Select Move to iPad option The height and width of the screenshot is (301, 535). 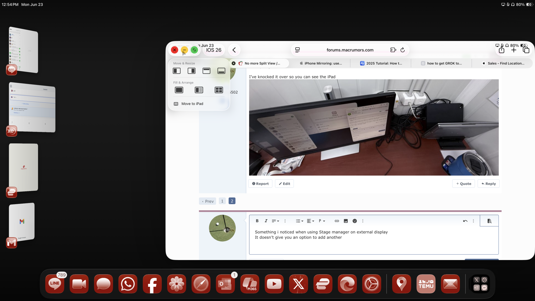coord(192,104)
